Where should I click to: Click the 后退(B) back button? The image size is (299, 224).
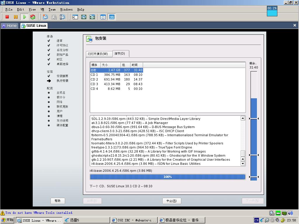pos(92,201)
